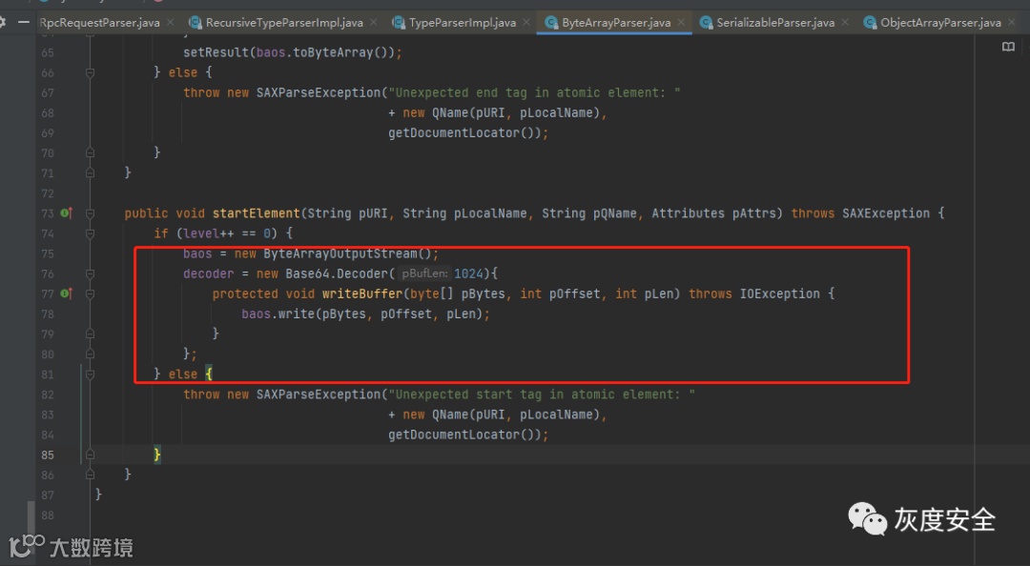This screenshot has width=1030, height=566.
Task: Close the ByteArrayParser.java tab
Action: pyautogui.click(x=681, y=22)
